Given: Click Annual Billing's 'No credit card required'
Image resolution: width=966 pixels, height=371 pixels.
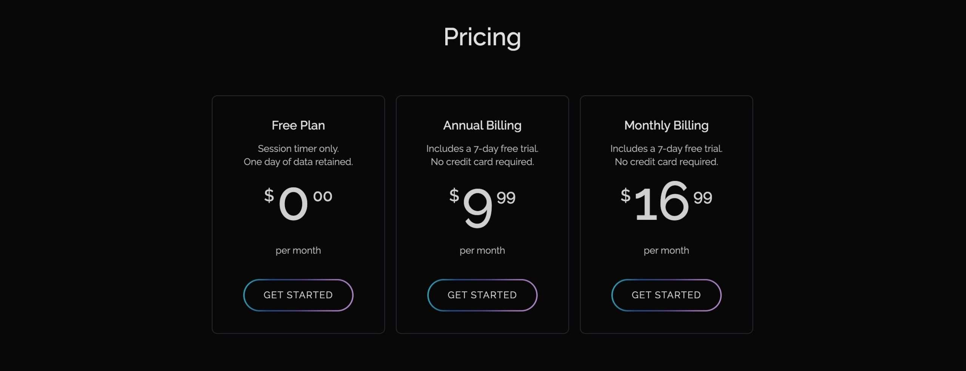Looking at the screenshot, I should click(x=482, y=162).
